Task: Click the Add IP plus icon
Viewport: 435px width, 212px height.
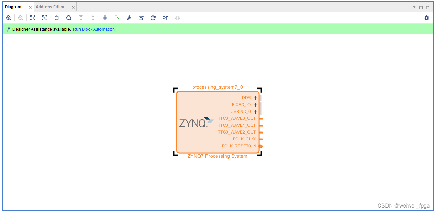Action: click(105, 18)
